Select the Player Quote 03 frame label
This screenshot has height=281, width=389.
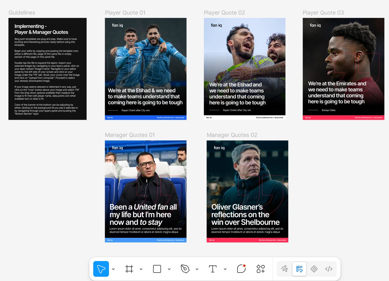tap(323, 13)
